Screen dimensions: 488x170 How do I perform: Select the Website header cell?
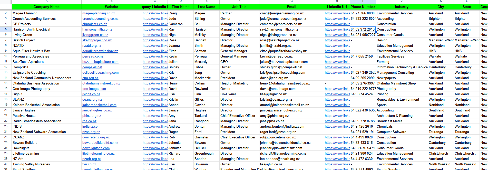(x=112, y=7)
